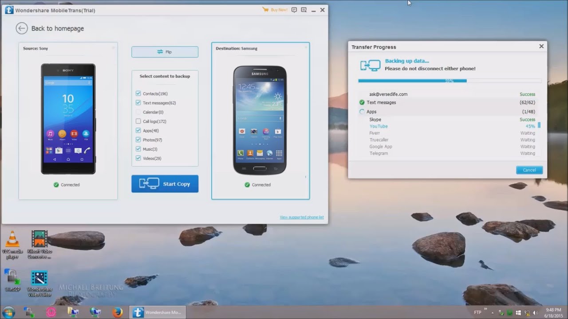The image size is (568, 319).
Task: Click the green check beside Text messages
Action: click(x=362, y=102)
